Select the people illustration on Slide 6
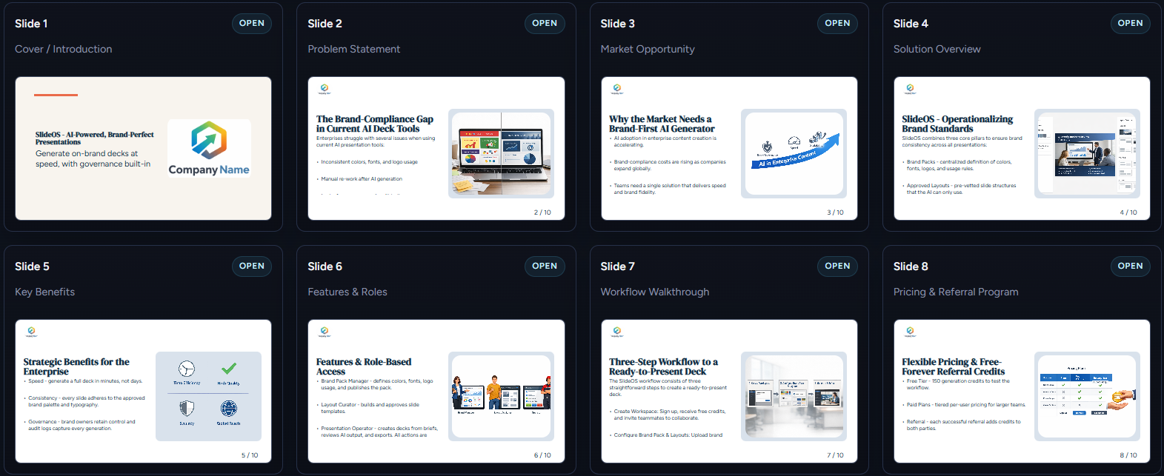 coord(501,397)
